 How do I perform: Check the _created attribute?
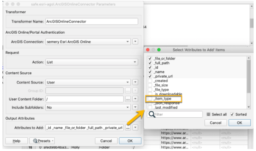[150, 81]
